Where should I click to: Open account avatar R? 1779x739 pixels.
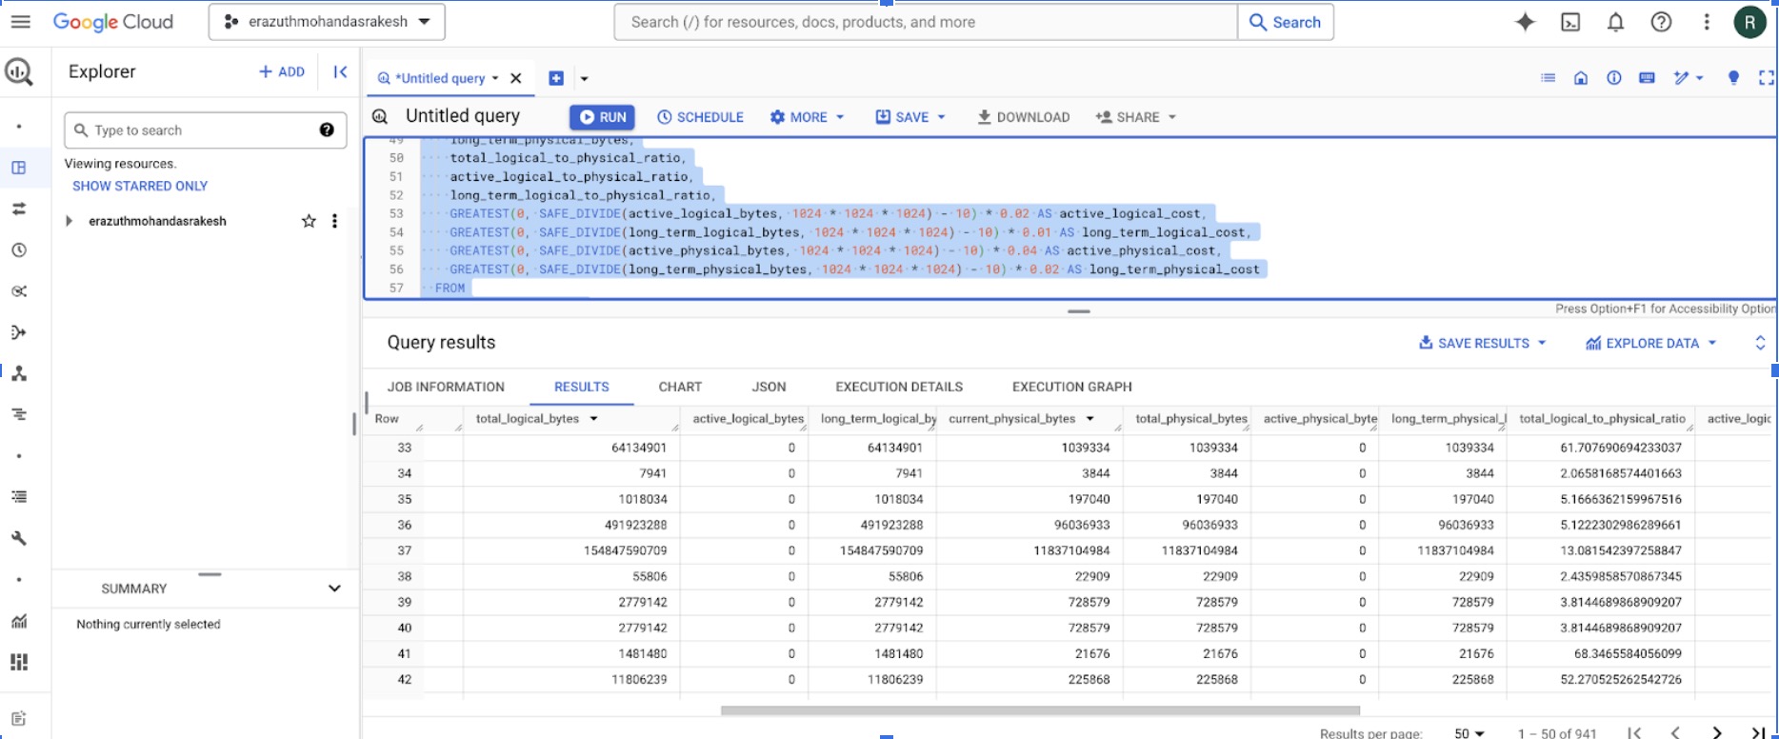tap(1749, 22)
